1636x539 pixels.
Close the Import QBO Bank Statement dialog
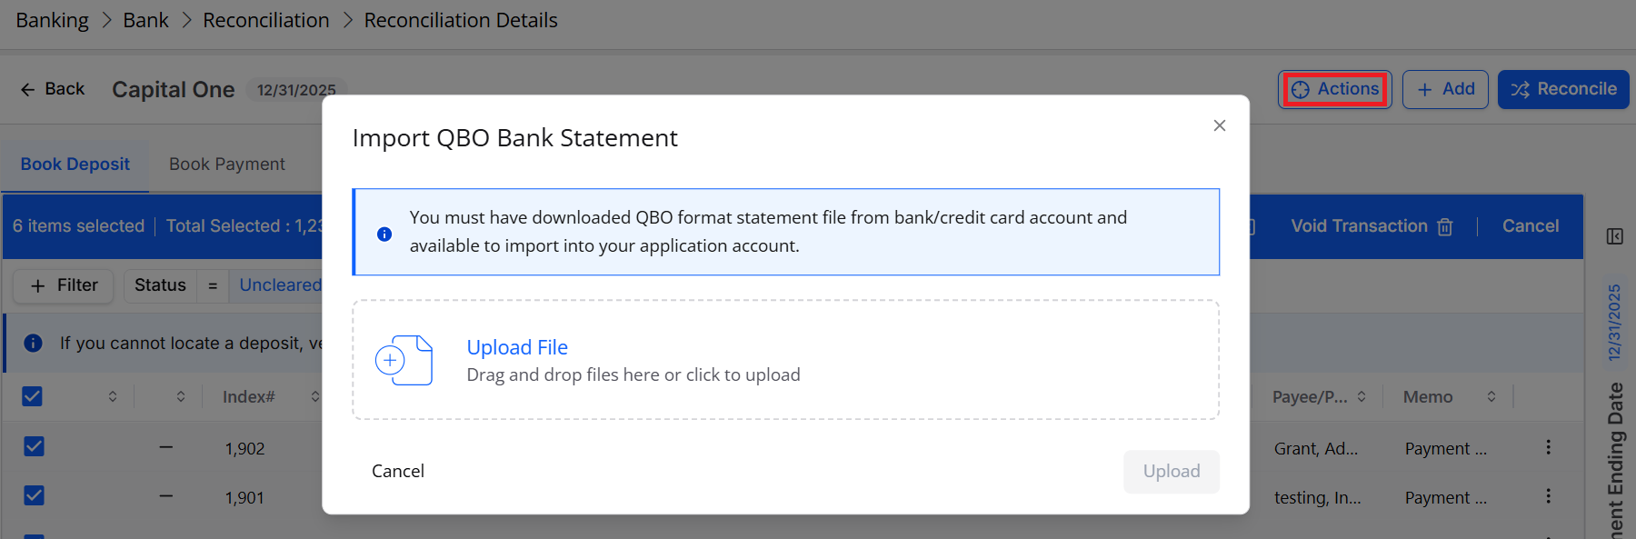click(1219, 125)
